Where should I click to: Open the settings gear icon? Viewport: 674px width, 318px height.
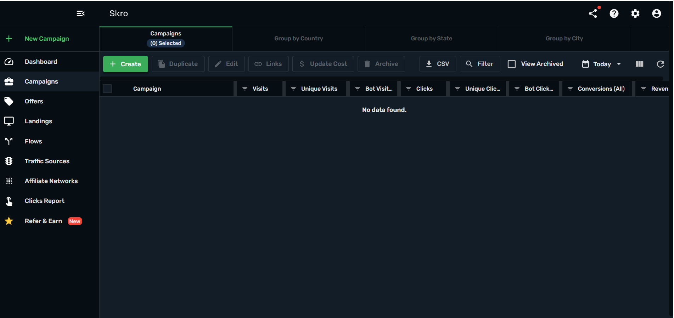(x=635, y=13)
